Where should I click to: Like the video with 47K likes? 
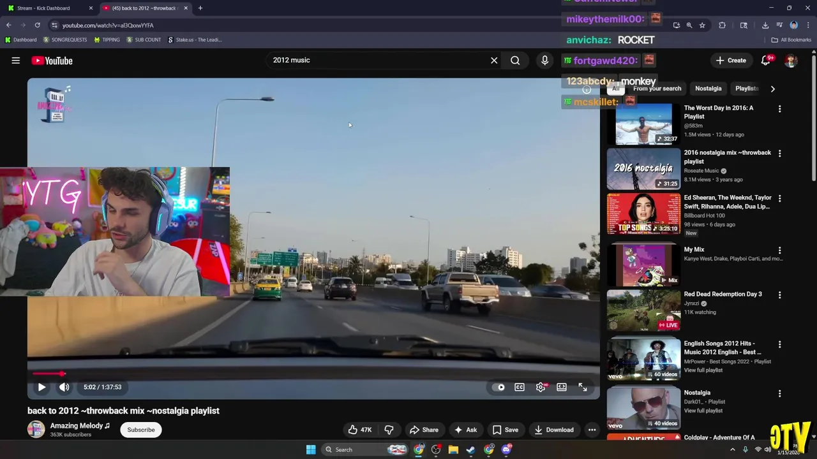[359, 430]
